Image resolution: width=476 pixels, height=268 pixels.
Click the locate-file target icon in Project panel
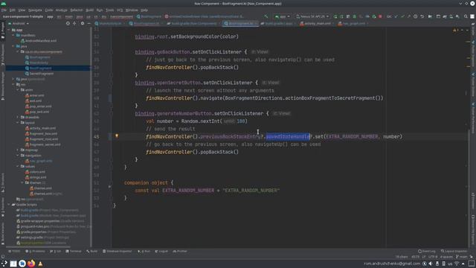pyautogui.click(x=68, y=23)
